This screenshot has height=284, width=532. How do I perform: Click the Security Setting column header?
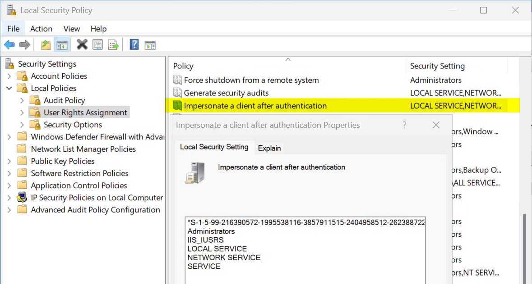pyautogui.click(x=437, y=66)
